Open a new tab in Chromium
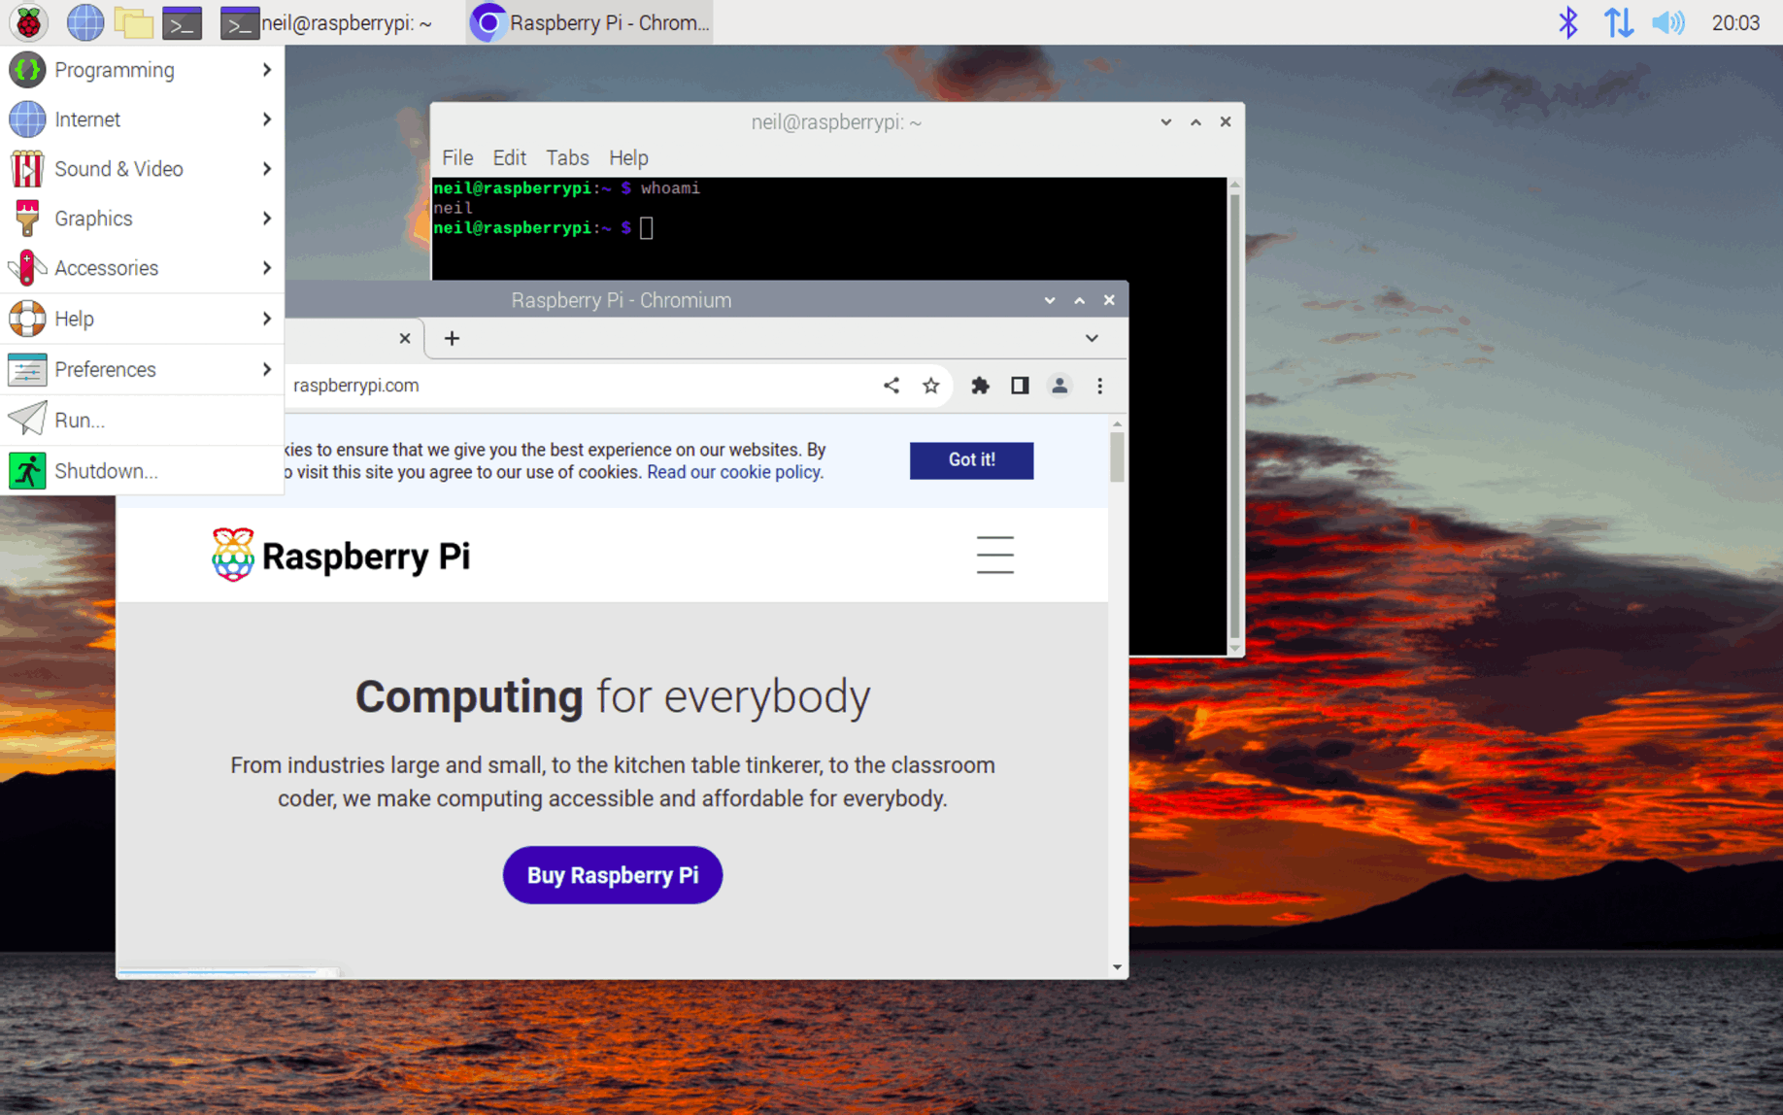The height and width of the screenshot is (1115, 1783). click(452, 338)
